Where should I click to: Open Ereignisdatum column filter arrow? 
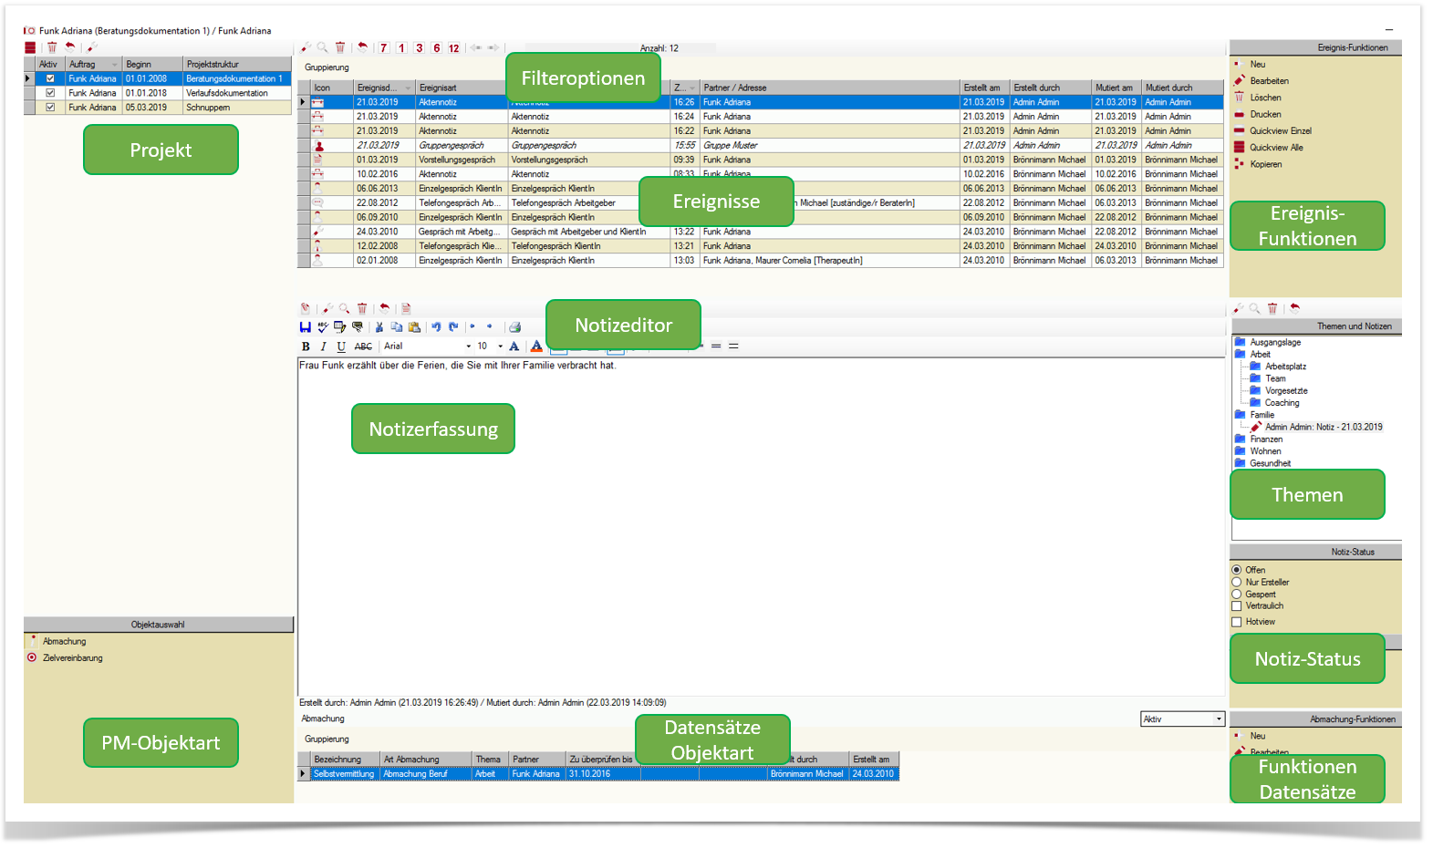click(408, 88)
